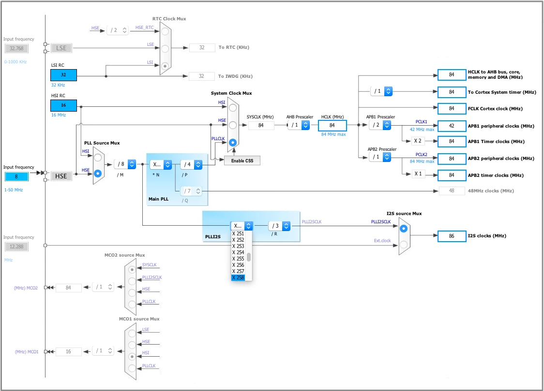
Task: Click the FCLK Cortex clock 84 field
Action: [x=452, y=108]
